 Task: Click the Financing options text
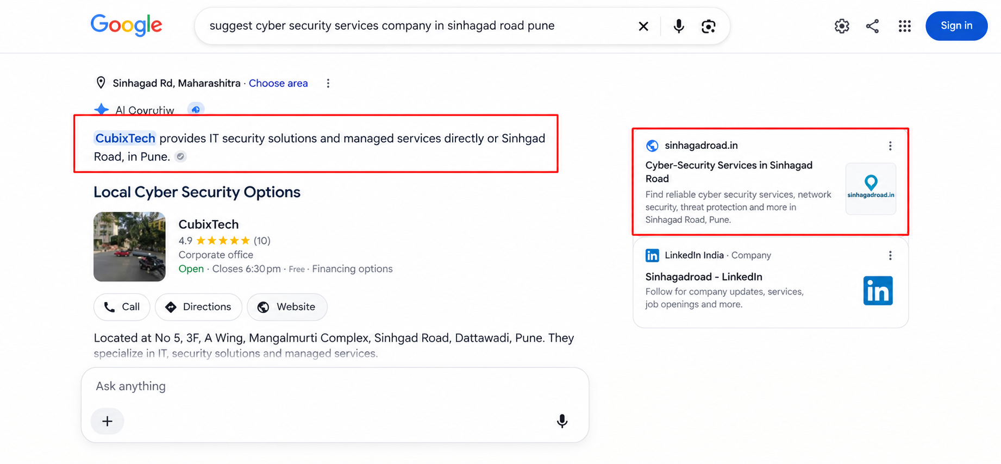(352, 269)
